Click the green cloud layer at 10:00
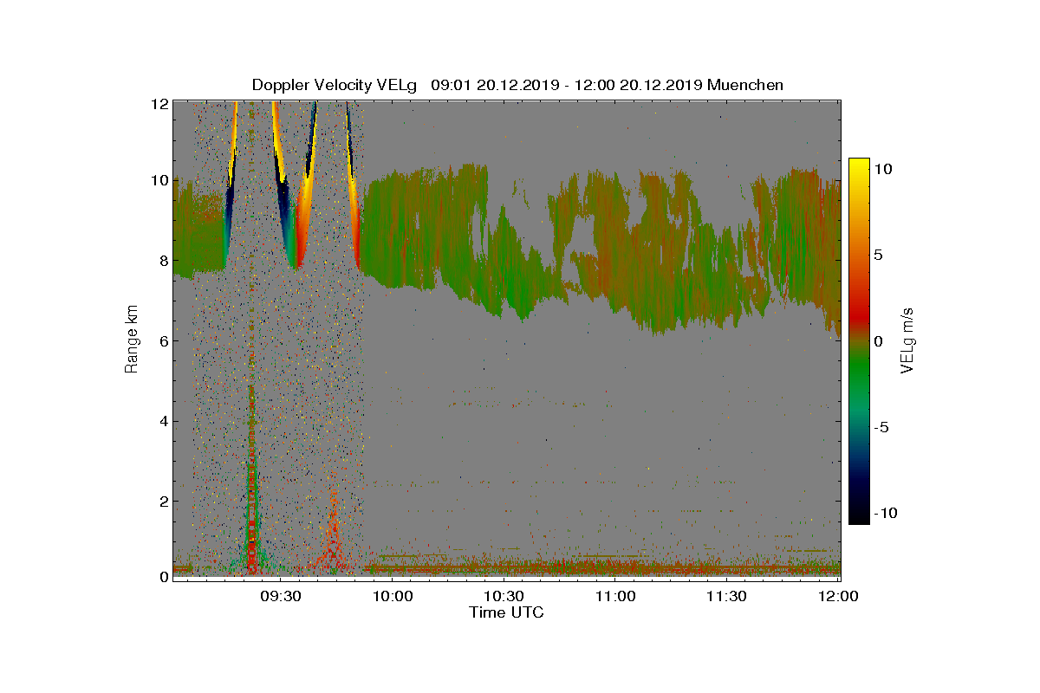The height and width of the screenshot is (693, 1040). [394, 230]
